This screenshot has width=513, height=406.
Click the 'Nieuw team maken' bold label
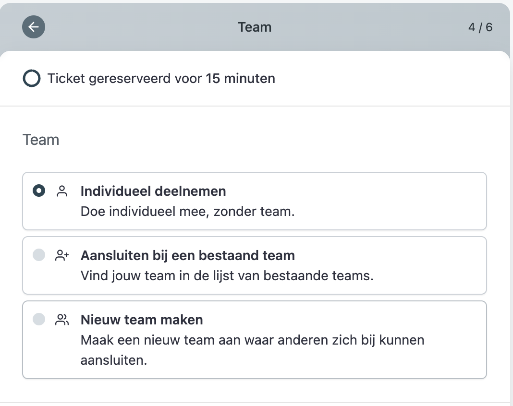pos(142,320)
